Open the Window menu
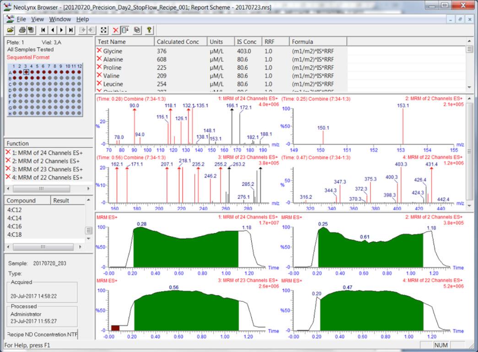 pyautogui.click(x=60, y=19)
